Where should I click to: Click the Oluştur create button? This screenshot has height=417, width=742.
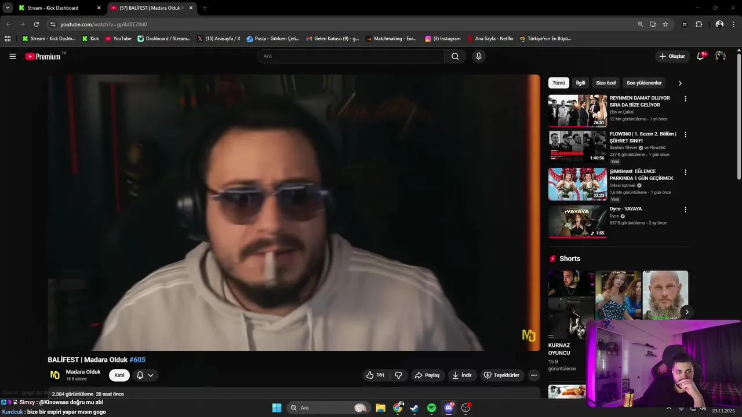pyautogui.click(x=672, y=56)
